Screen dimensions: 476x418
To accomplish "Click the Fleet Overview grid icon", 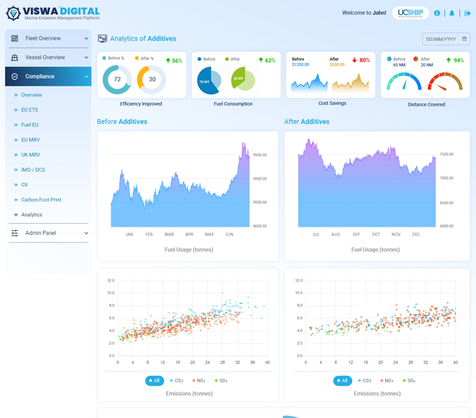I will point(15,38).
